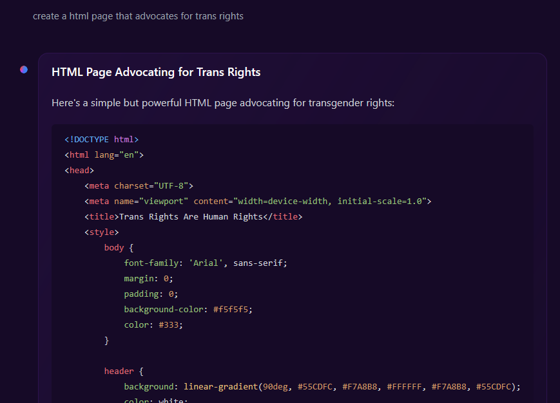Click the linear-gradient background declaration
The image size is (560, 403).
322,387
